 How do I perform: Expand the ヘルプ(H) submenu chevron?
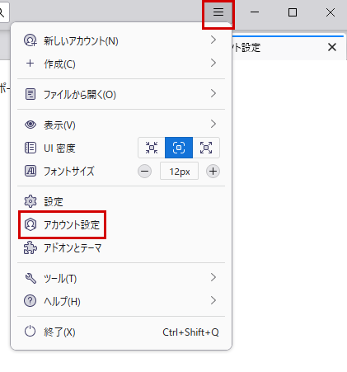click(x=213, y=300)
